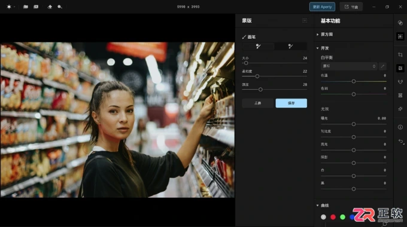Select the eraser tool in top toolbar

tap(50, 7)
